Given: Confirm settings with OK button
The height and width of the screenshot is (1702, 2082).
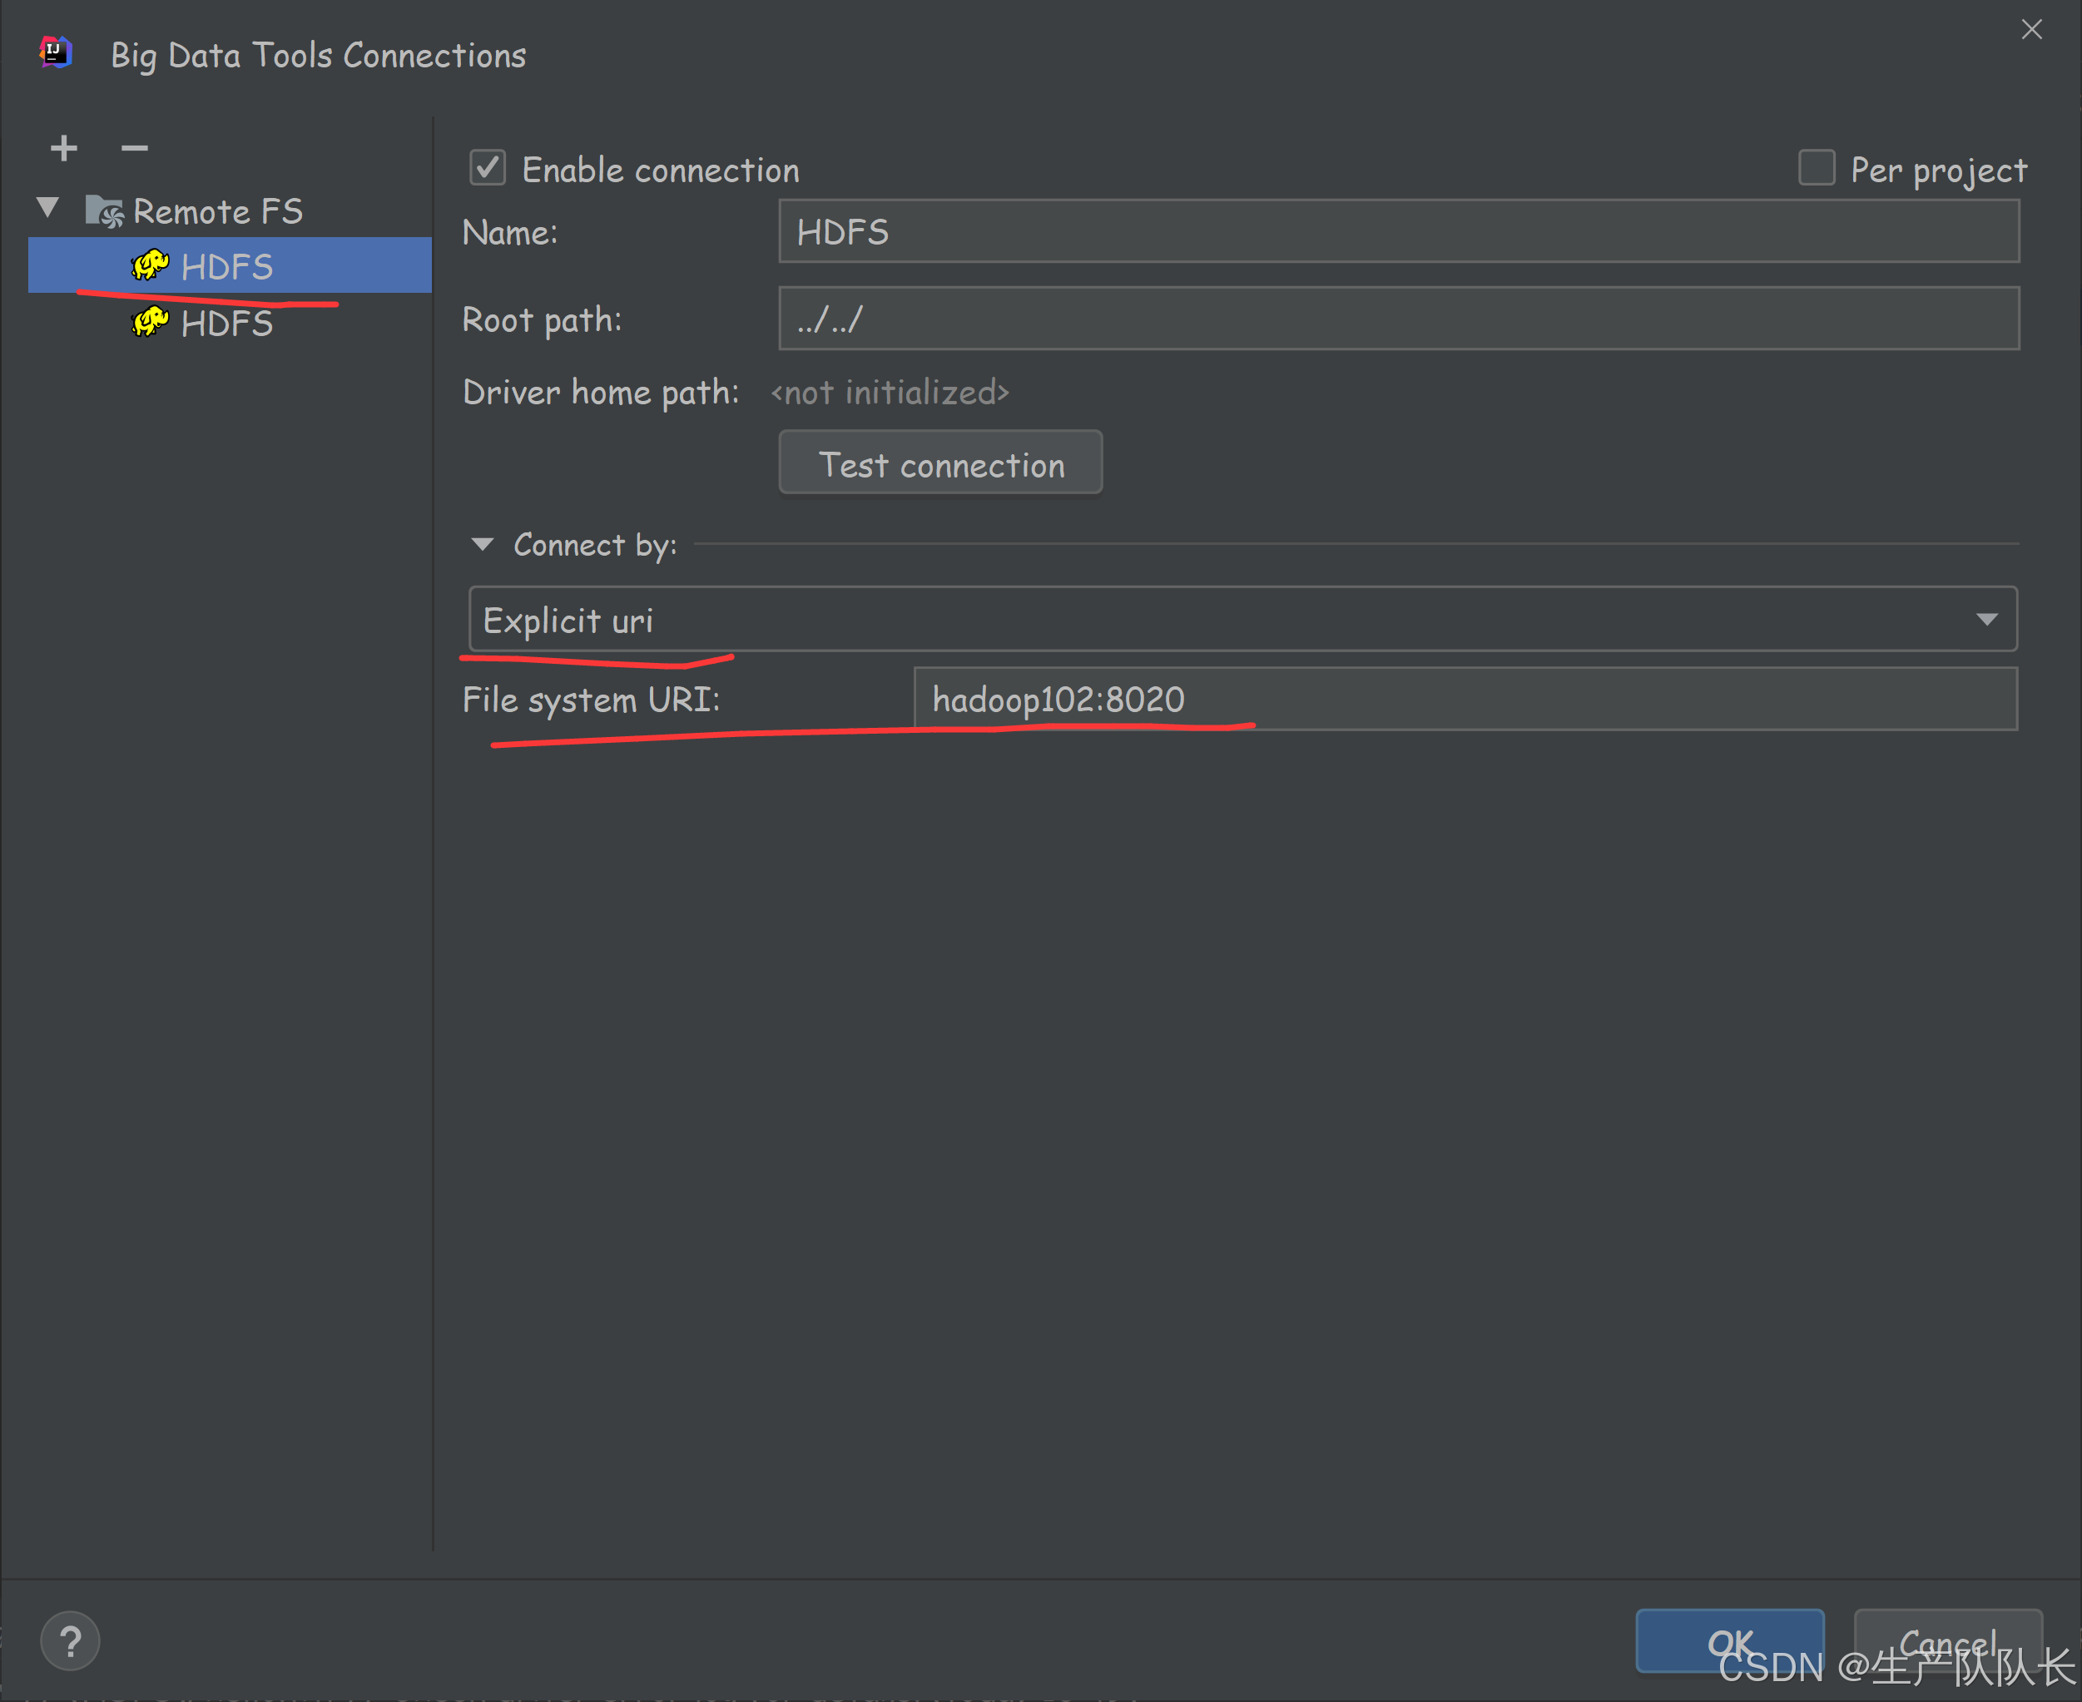Looking at the screenshot, I should tap(1730, 1641).
